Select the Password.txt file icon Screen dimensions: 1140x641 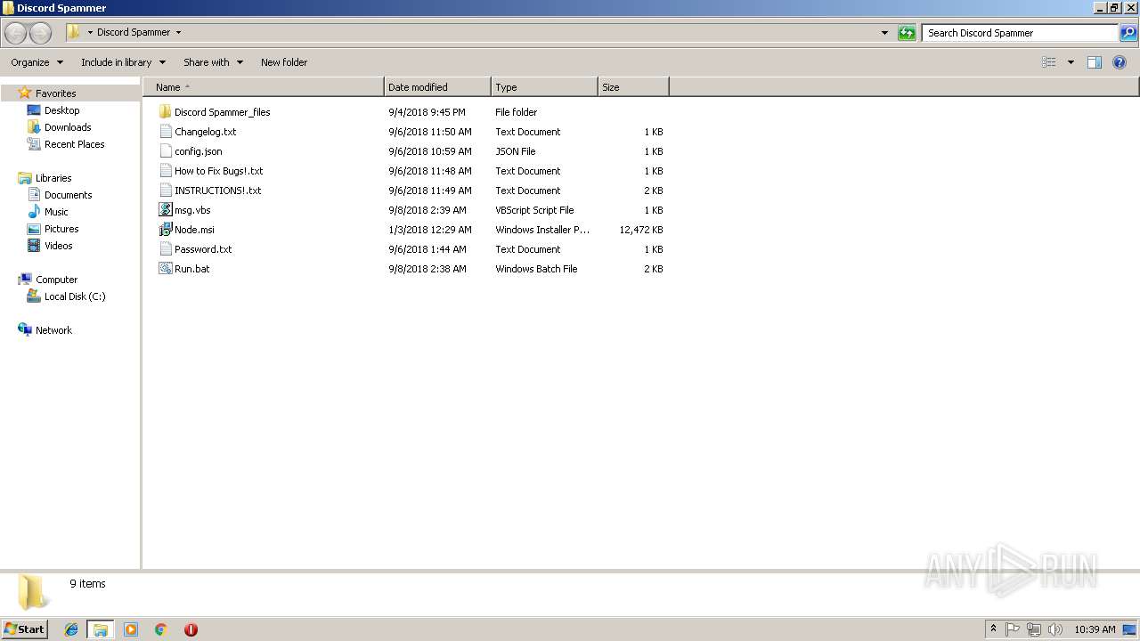coord(165,249)
